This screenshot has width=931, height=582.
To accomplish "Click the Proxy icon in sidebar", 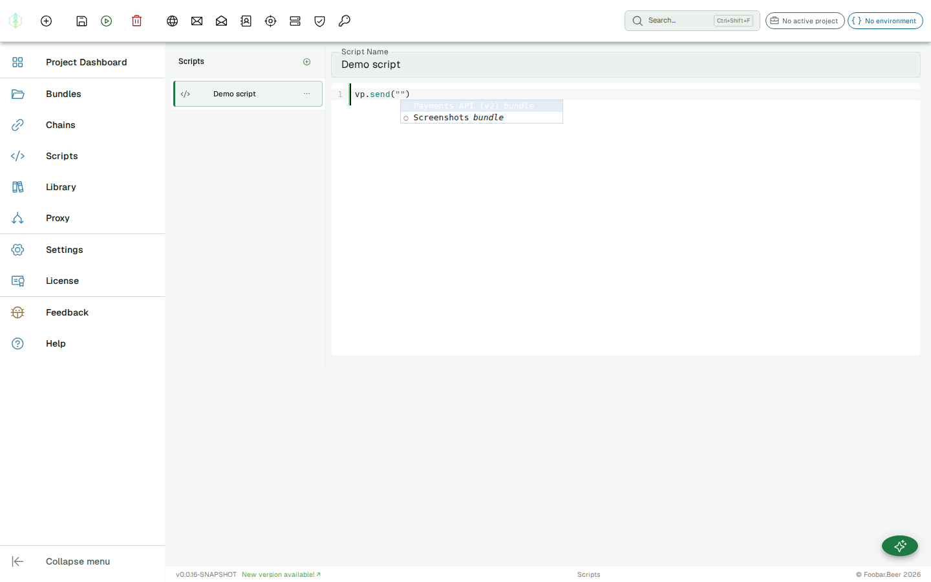I will pos(17,218).
